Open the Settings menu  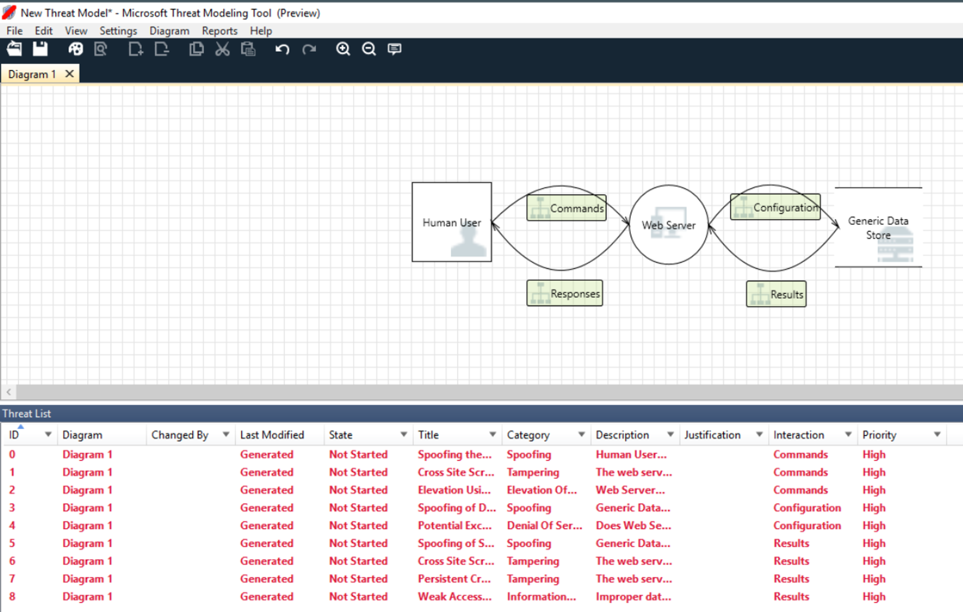coord(118,31)
